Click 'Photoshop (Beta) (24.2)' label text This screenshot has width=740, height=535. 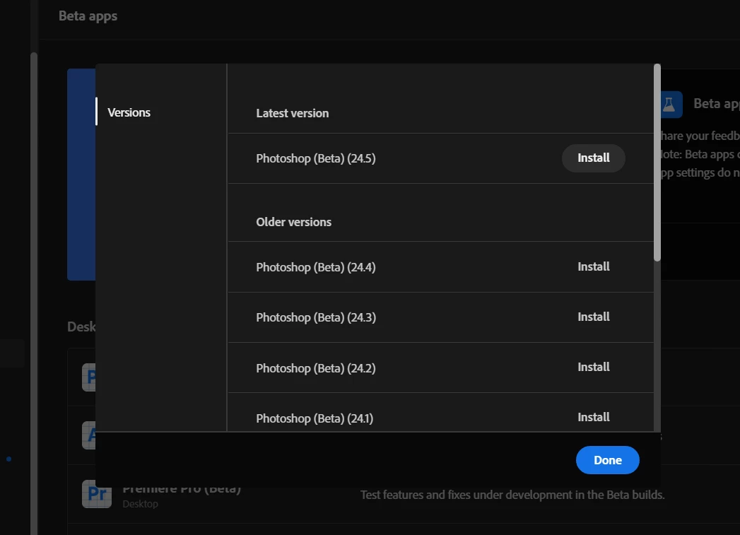(x=316, y=368)
